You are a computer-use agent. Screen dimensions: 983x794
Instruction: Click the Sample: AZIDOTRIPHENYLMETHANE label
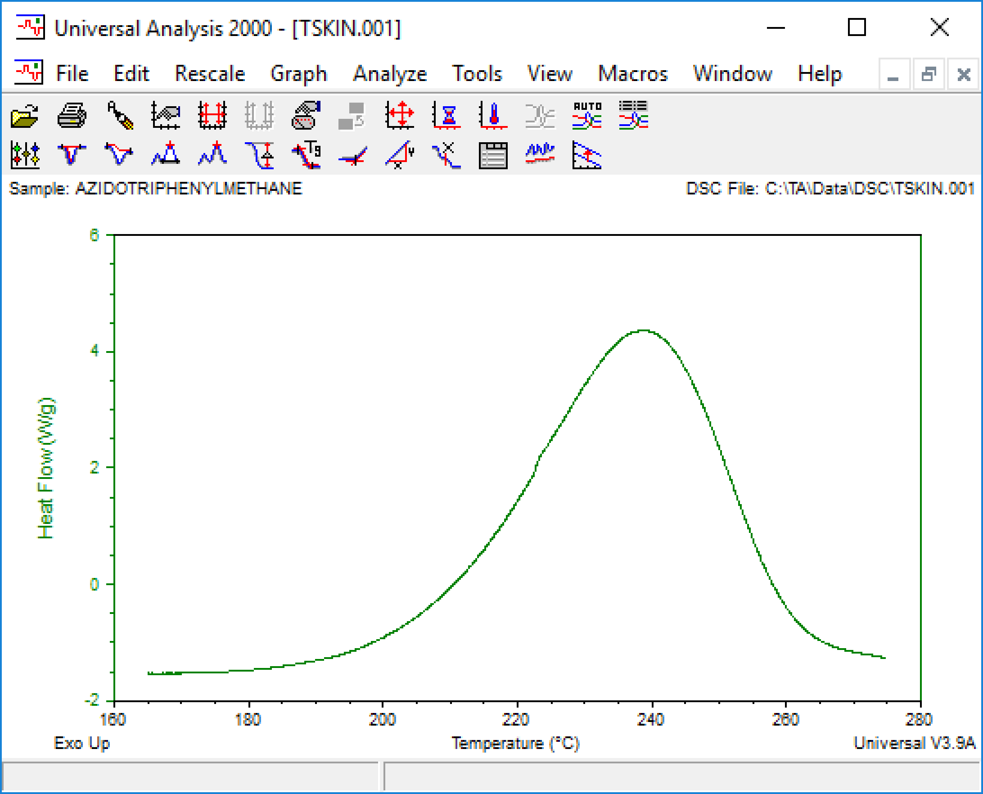coord(156,189)
